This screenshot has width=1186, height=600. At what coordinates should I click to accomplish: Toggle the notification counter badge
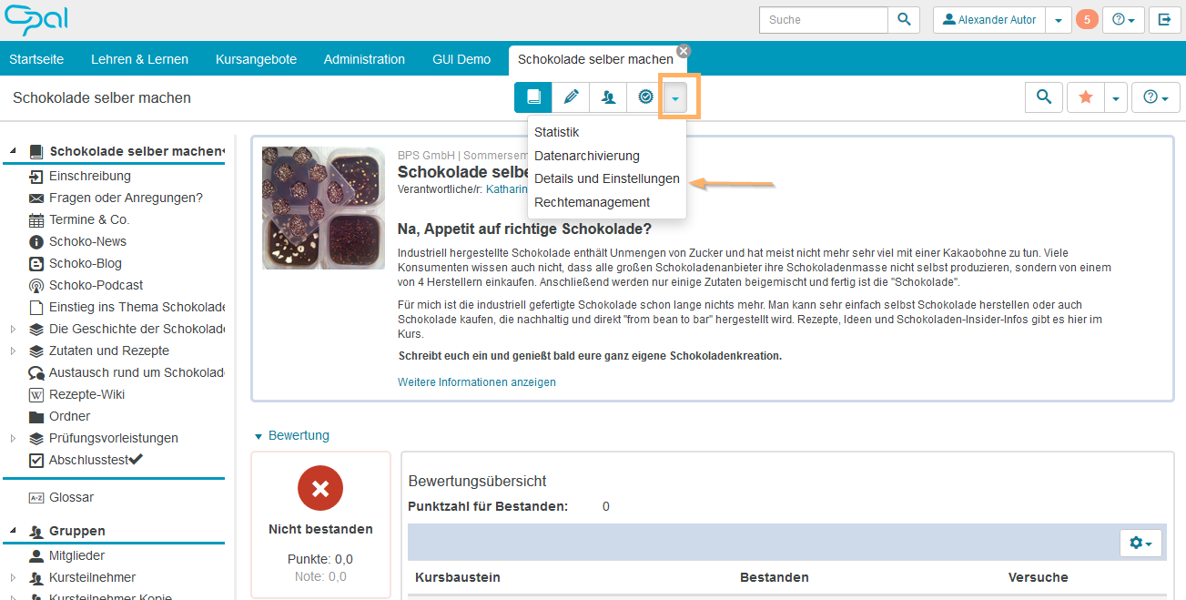(x=1087, y=18)
